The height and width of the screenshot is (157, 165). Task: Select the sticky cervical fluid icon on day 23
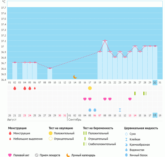pyautogui.click(x=120, y=110)
